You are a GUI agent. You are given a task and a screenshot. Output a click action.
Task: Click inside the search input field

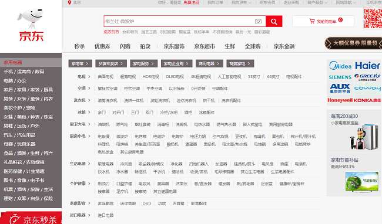[179, 21]
